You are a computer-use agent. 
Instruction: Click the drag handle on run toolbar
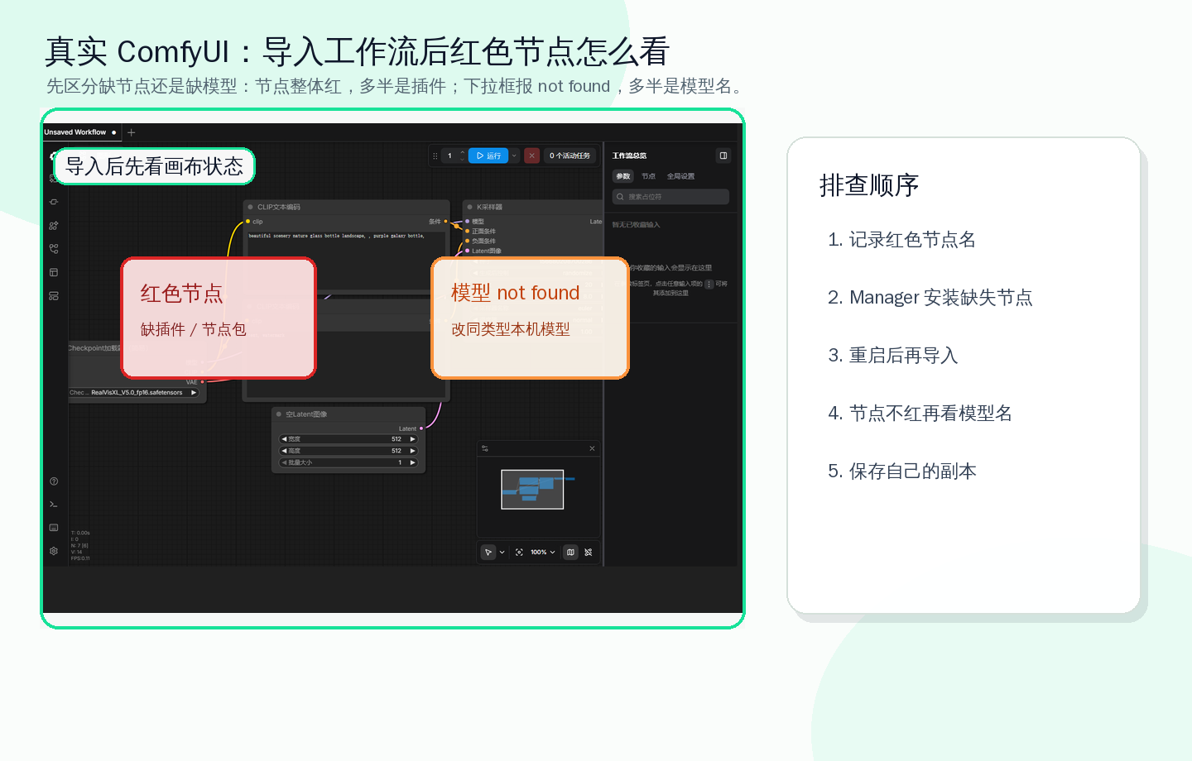point(435,156)
